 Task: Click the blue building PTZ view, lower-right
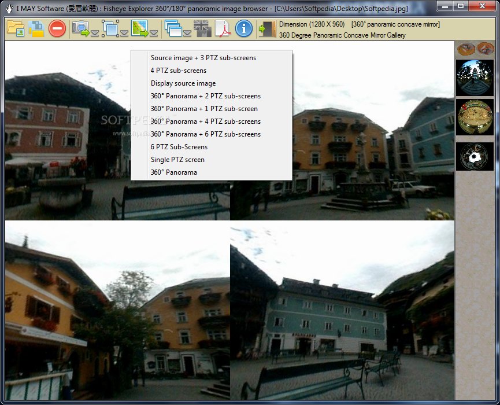342,310
